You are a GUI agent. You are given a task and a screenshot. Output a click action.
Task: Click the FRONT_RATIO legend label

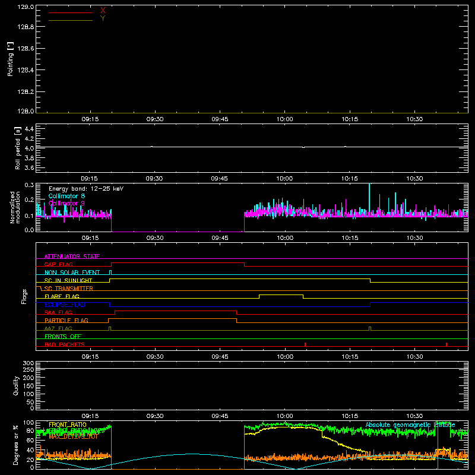68,425
